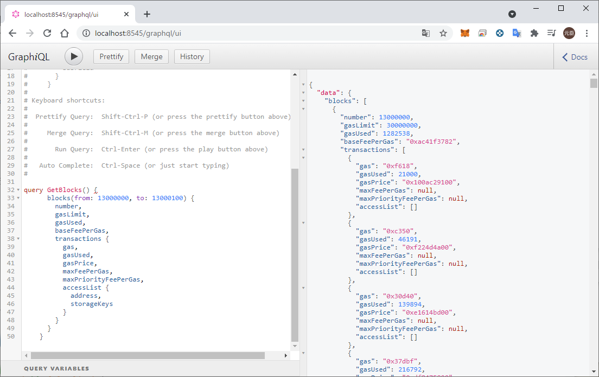Click the Merge button

pos(152,56)
